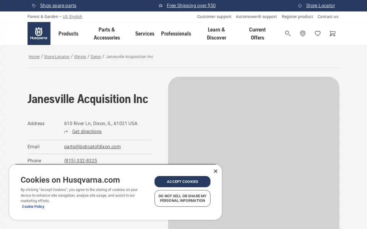Viewport: 367px width, 229px height.
Task: Change region via US, English link
Action: point(72,16)
